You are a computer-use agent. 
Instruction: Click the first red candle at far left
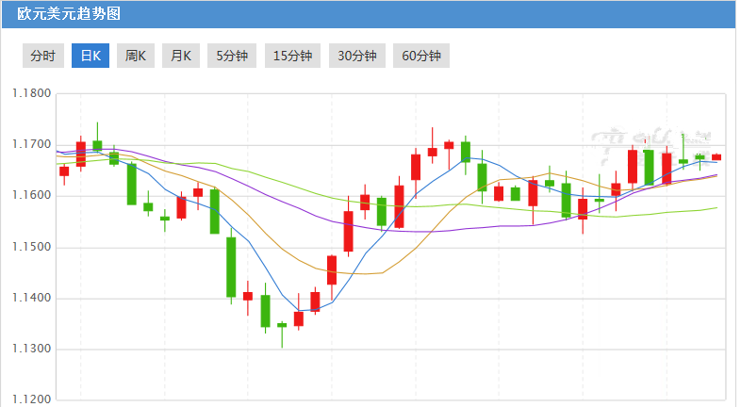64,171
